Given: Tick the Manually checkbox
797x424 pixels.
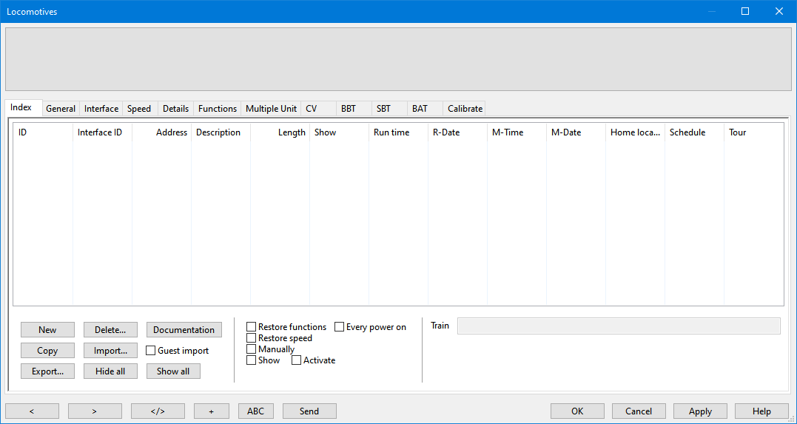Looking at the screenshot, I should [x=252, y=349].
